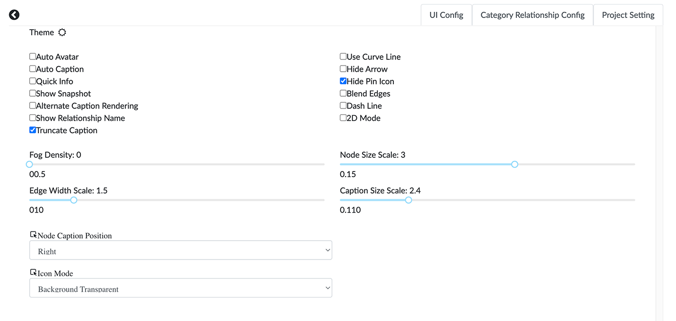The image size is (676, 321).
Task: Click the circular back arrow button
Action: (14, 14)
